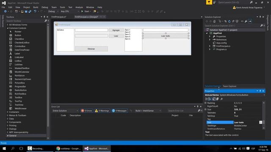Switch Properties to Categorized view
The image size is (271, 152).
tap(206, 99)
